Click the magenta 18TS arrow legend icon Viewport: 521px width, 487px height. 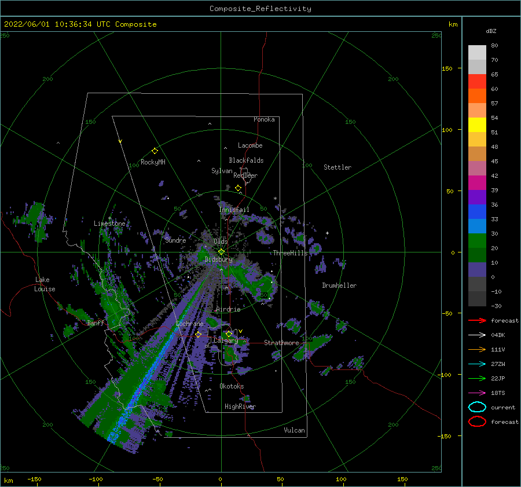477,393
